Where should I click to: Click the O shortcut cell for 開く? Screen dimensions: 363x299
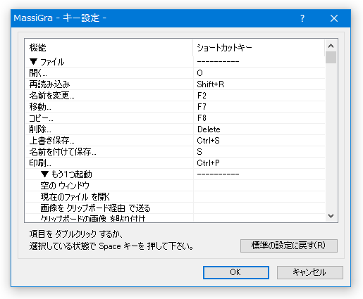(x=259, y=73)
